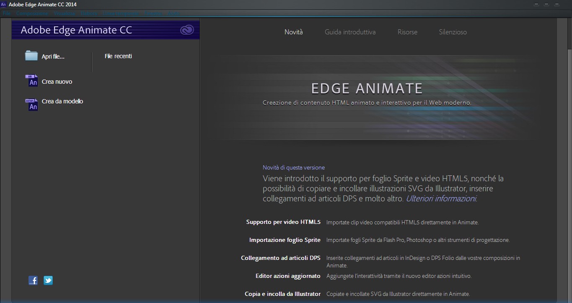Click the 'Aggiungete l'interattività' description text
The image size is (572, 303).
[399, 276]
